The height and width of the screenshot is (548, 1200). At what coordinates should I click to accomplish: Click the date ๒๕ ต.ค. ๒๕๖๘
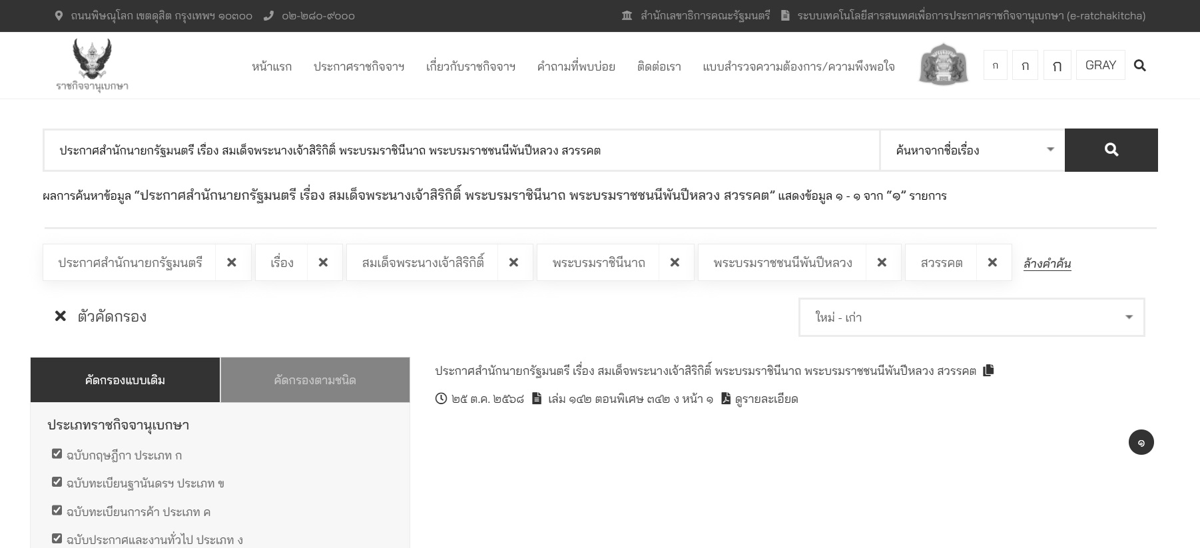487,399
